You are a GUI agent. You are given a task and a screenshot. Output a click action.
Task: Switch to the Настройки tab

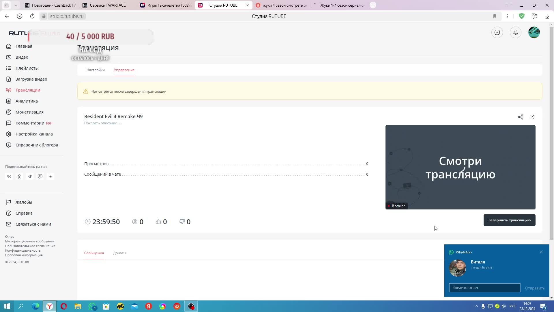(x=96, y=70)
